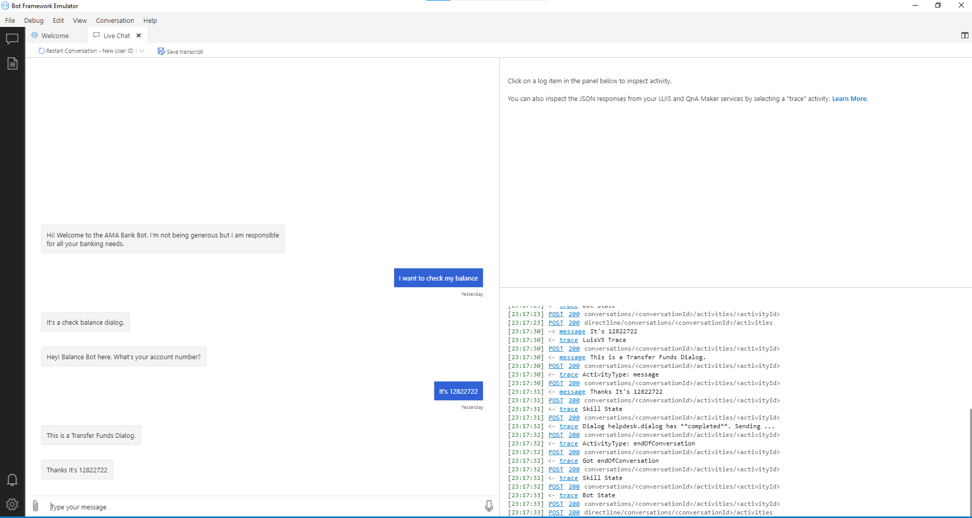Image resolution: width=972 pixels, height=518 pixels.
Task: Open the Edit menu
Action: point(58,20)
